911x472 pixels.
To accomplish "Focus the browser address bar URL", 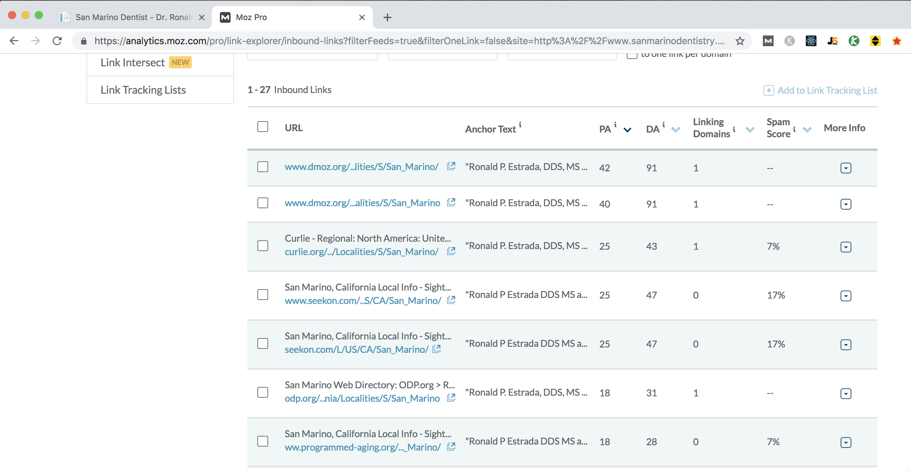I will click(x=409, y=41).
